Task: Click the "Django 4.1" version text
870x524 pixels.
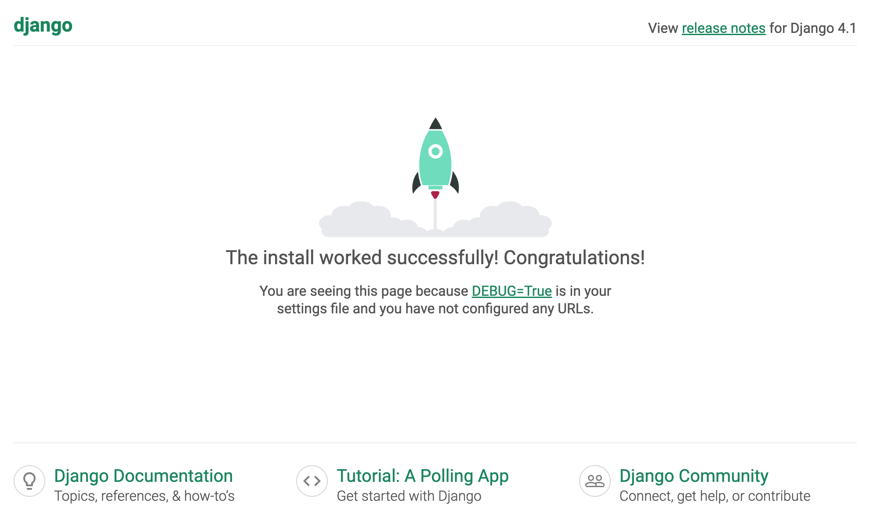Action: click(x=823, y=28)
